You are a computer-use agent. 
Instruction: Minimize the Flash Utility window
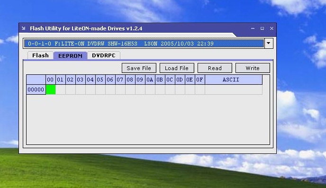(253, 28)
